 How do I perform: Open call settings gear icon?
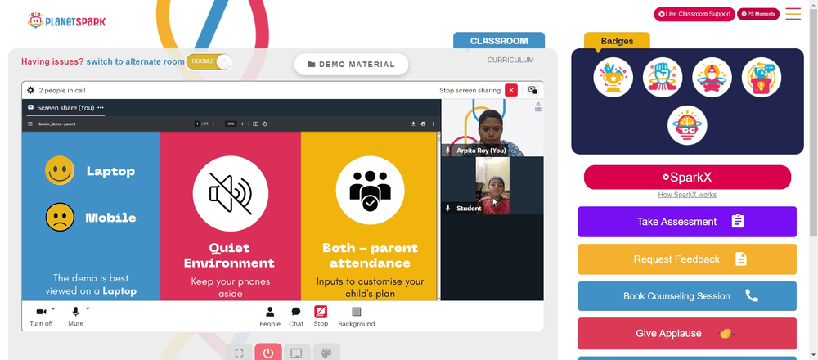coord(31,90)
